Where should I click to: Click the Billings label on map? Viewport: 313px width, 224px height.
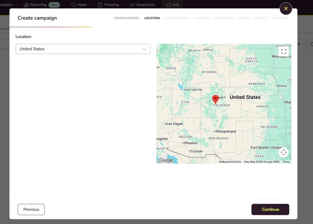209,50
